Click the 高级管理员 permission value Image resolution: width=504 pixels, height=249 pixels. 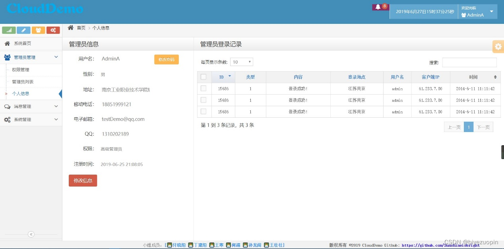[111, 149]
